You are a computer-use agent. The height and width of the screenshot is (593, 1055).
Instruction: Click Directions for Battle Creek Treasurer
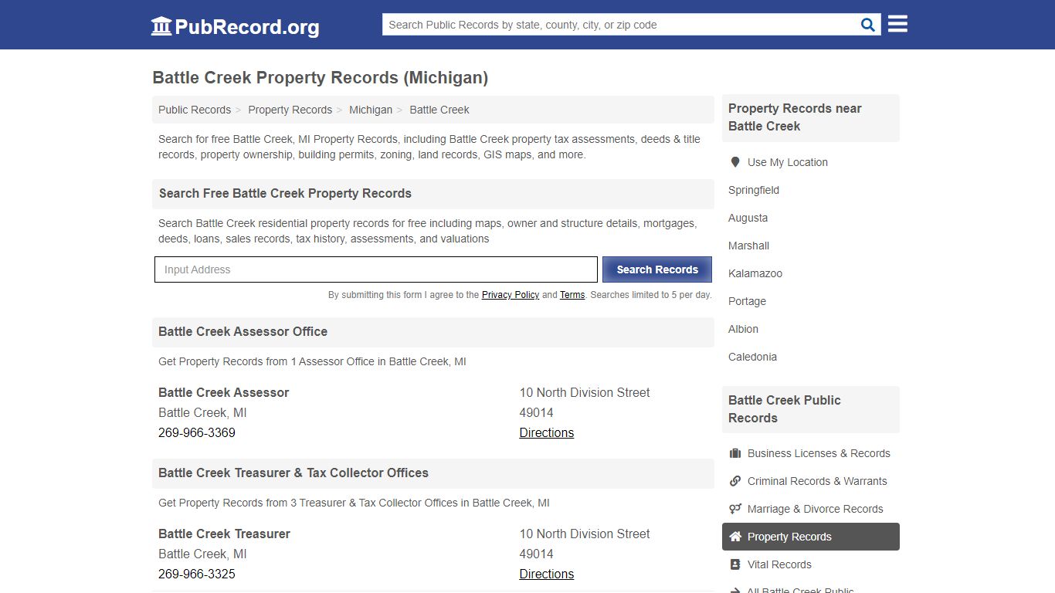tap(547, 574)
